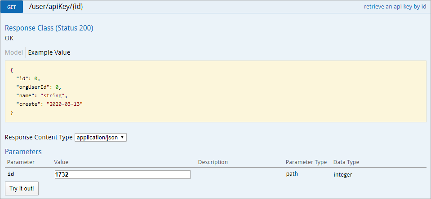
Task: Click the 'integer' data type text
Action: (x=342, y=174)
